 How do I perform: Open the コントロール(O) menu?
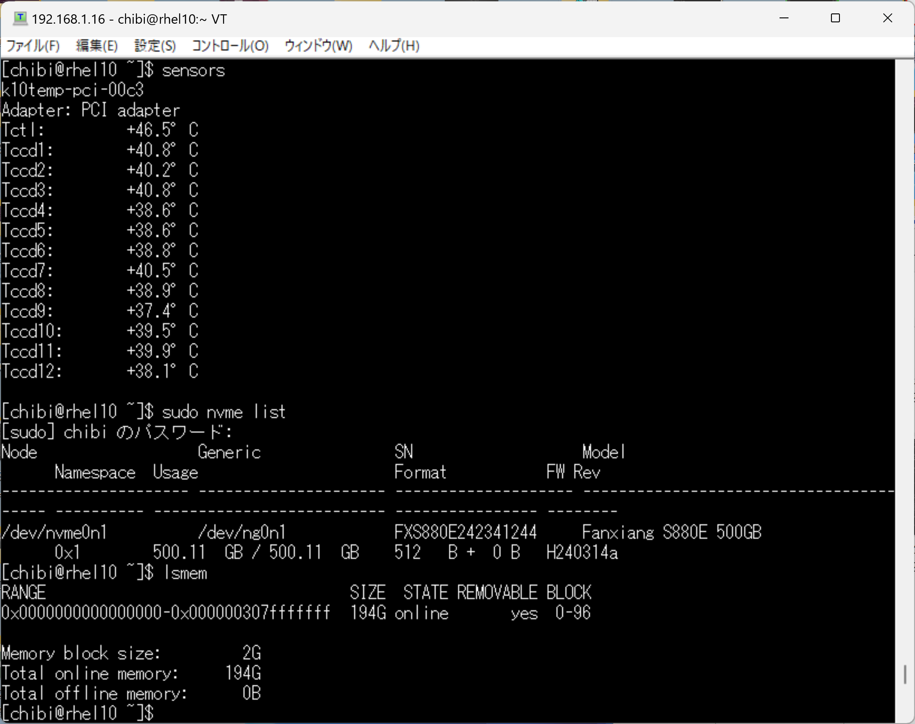pyautogui.click(x=230, y=46)
